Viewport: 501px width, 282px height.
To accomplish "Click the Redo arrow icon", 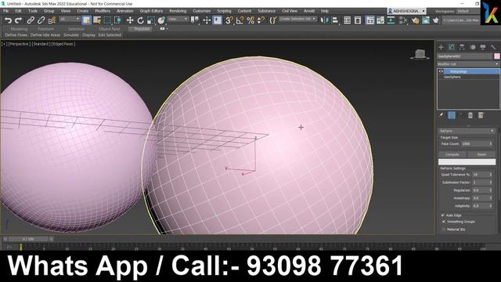I will click(x=19, y=20).
